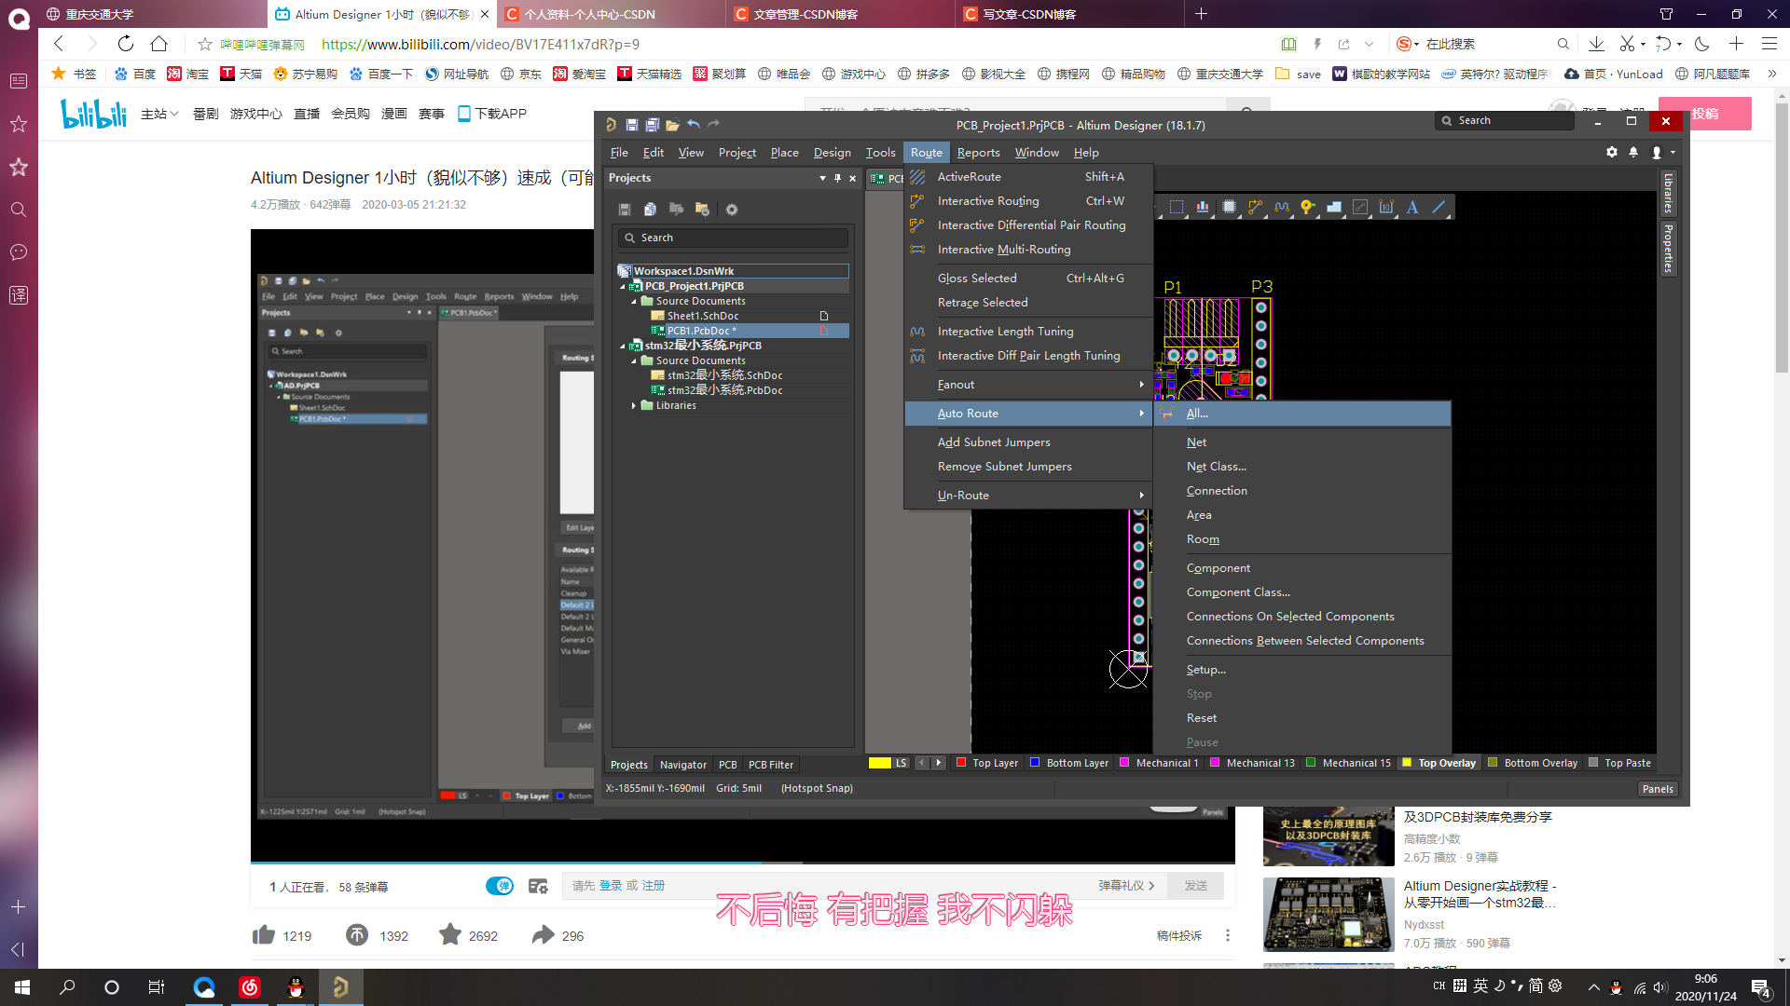Click the 稿件投诉 report link
This screenshot has width=1790, height=1006.
1179,935
